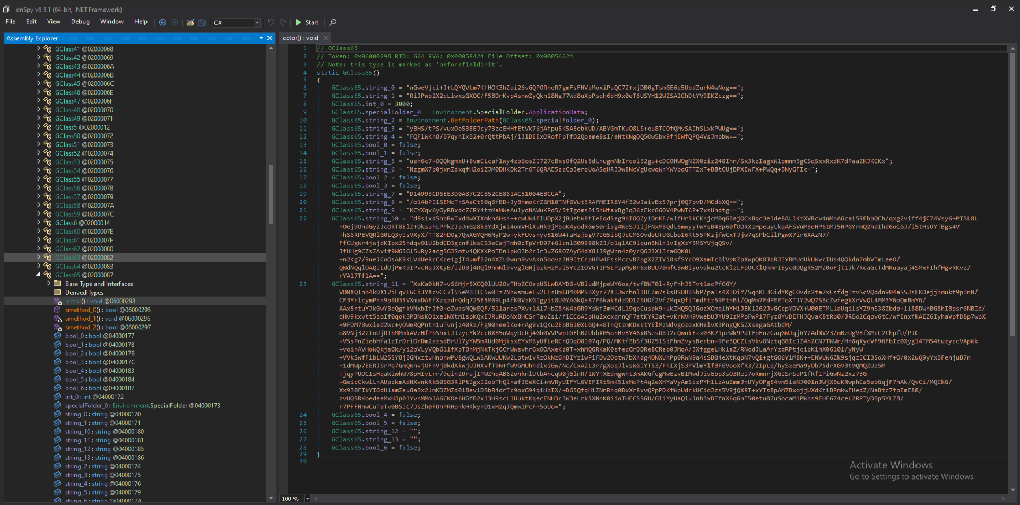Click the smethod_2() method icon

tap(58, 327)
